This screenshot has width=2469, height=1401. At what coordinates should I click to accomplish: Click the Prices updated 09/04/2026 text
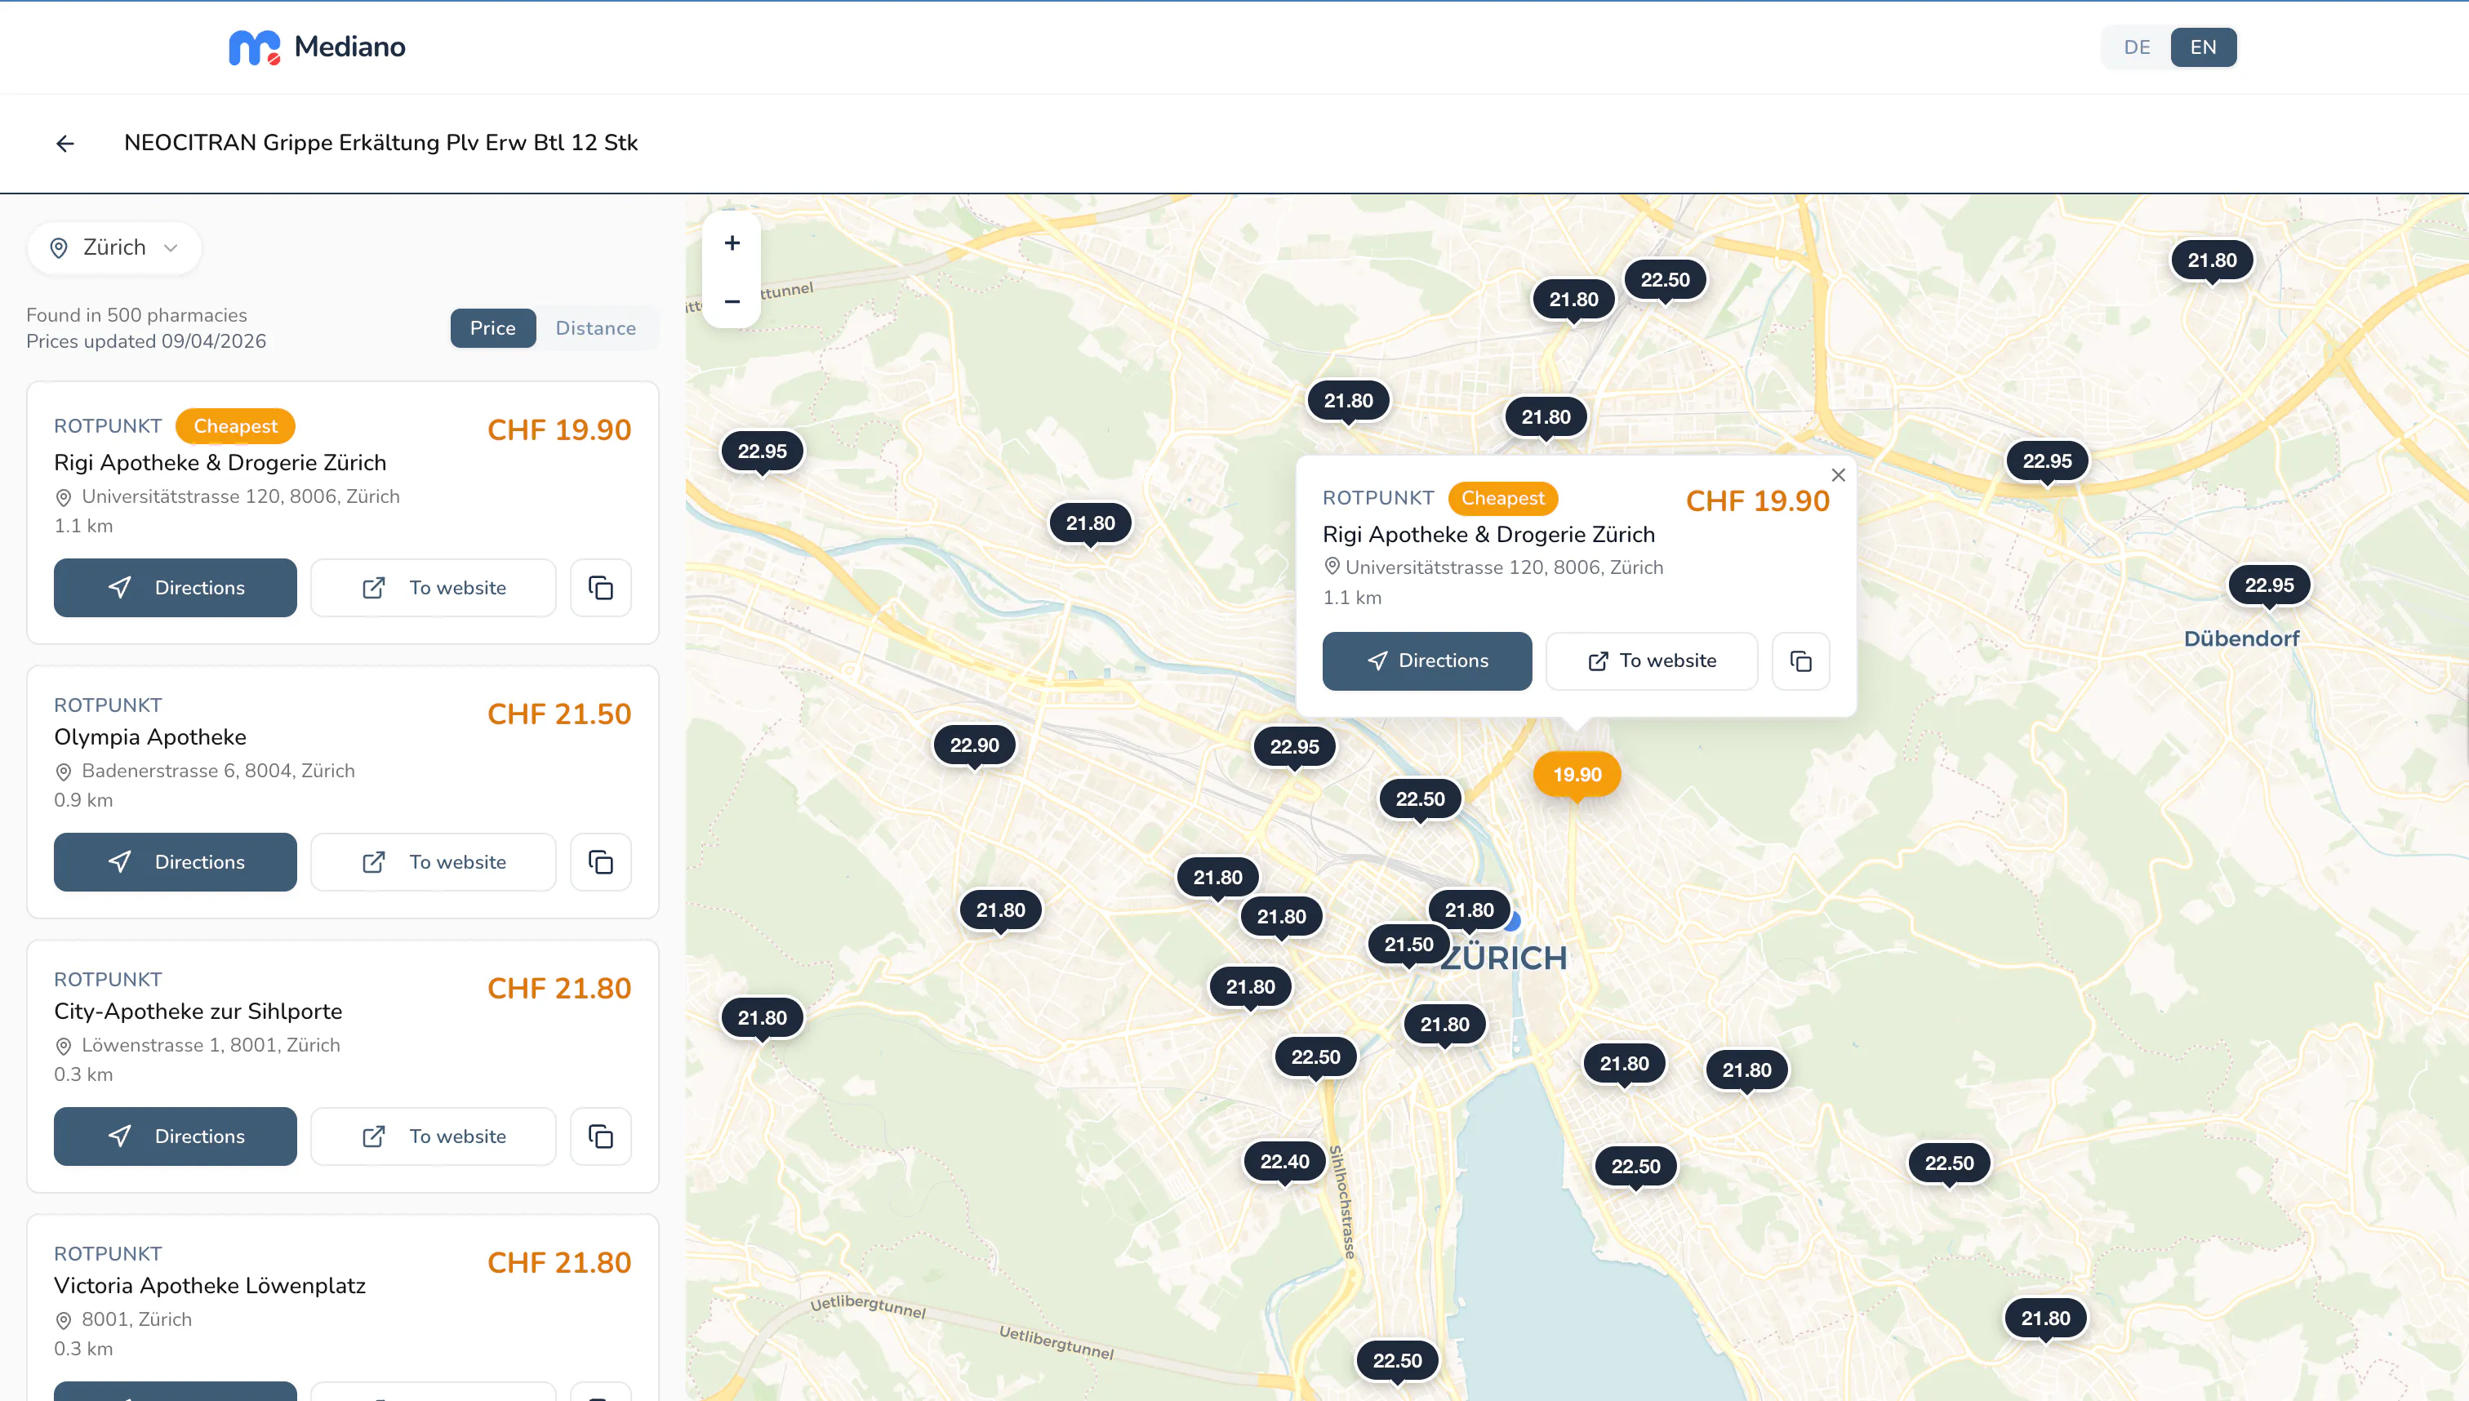click(146, 341)
